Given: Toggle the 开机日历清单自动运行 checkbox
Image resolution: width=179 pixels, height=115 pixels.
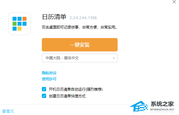Looking at the screenshot, I should point(44,89).
